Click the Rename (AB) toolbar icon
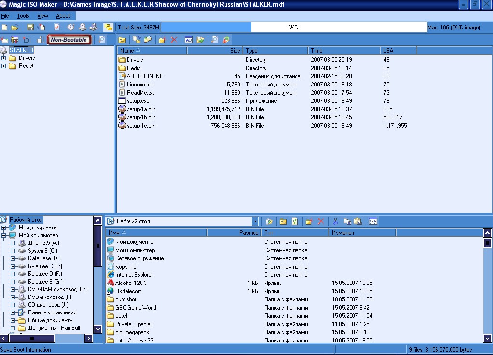Screen dimensions: 493x355 [x=189, y=40]
